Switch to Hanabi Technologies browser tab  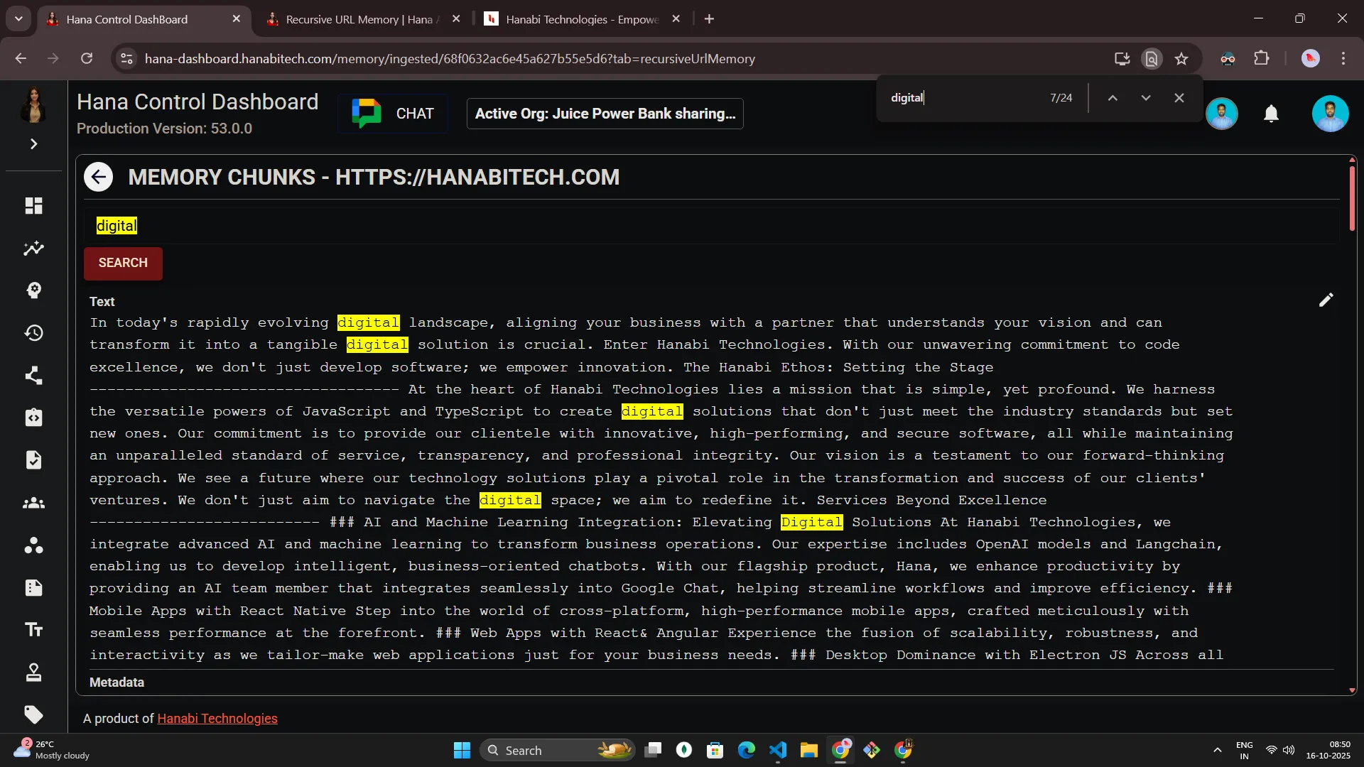point(582,19)
